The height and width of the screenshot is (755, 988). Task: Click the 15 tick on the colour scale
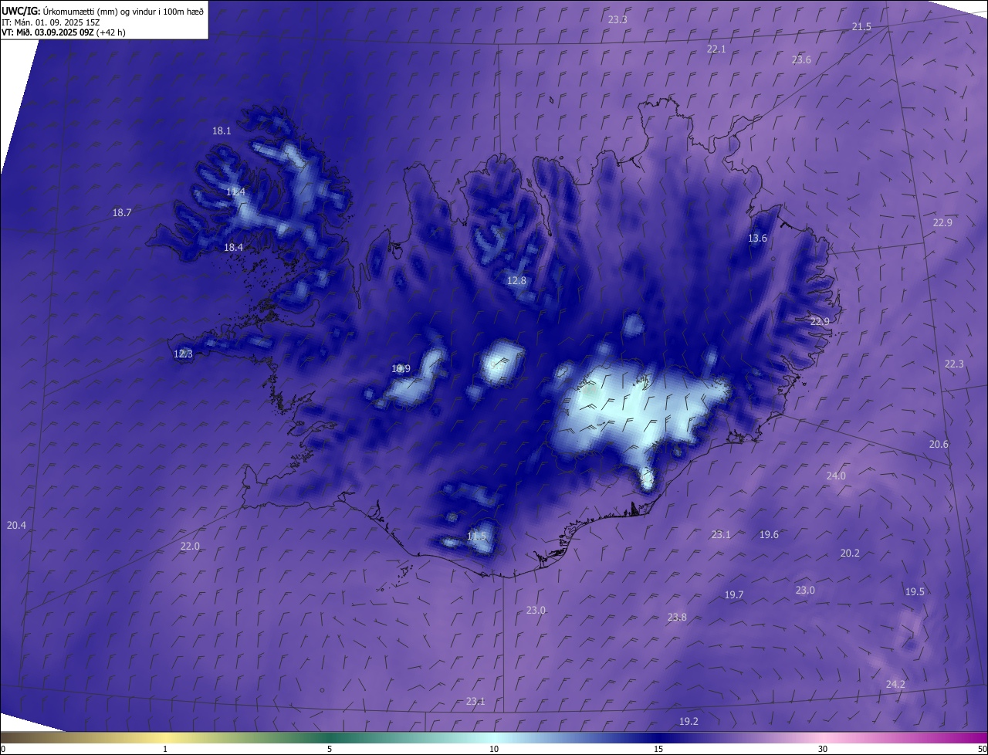pyautogui.click(x=658, y=749)
